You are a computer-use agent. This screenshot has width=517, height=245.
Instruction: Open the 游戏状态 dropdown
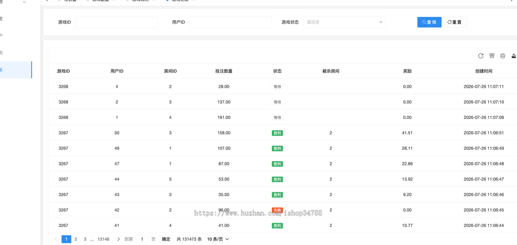344,22
